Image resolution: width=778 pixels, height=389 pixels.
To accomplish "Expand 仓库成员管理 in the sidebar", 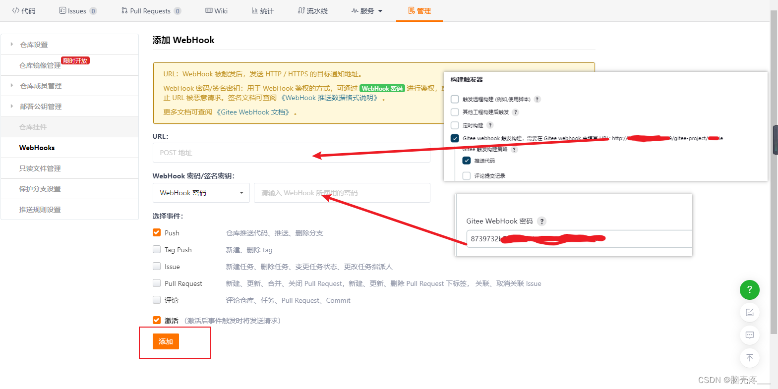I will [x=69, y=86].
